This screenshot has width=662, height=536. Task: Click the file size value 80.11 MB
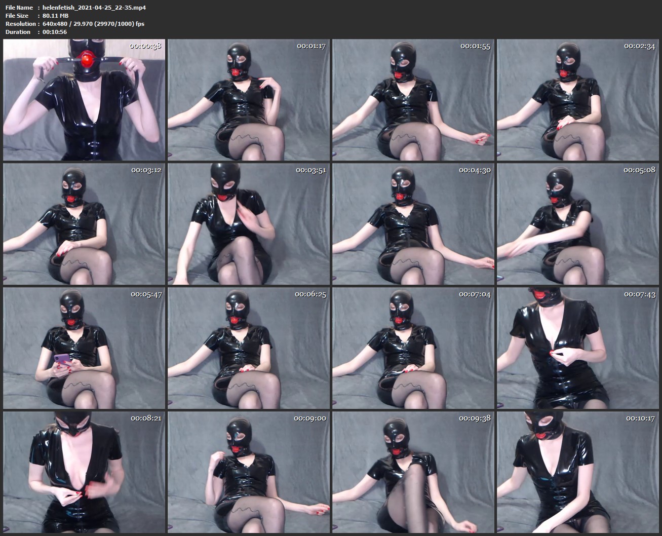point(55,16)
